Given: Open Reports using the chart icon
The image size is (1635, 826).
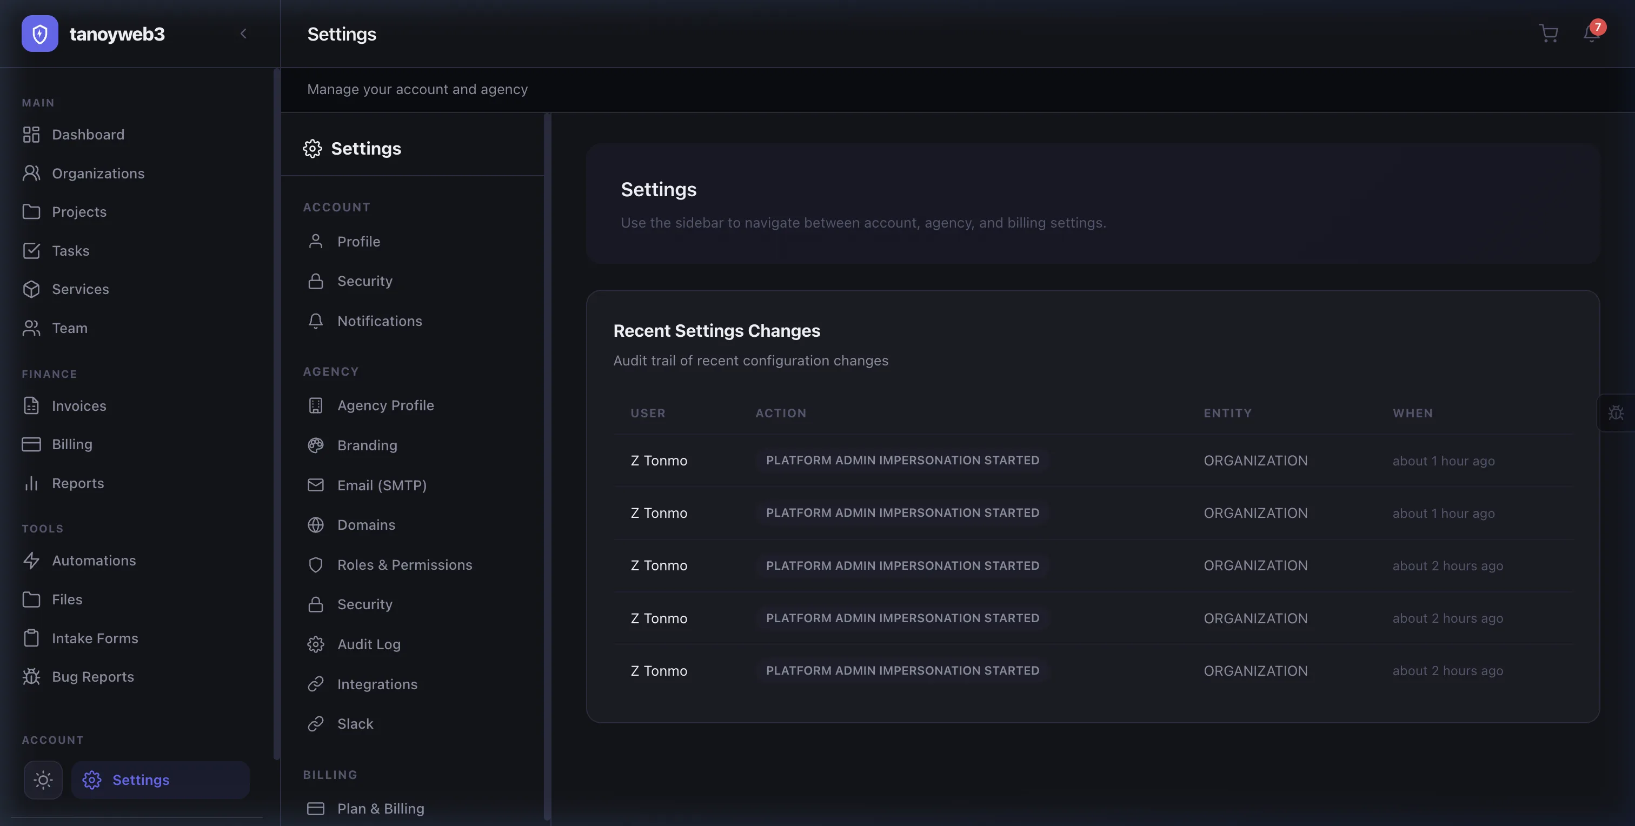Looking at the screenshot, I should (32, 483).
